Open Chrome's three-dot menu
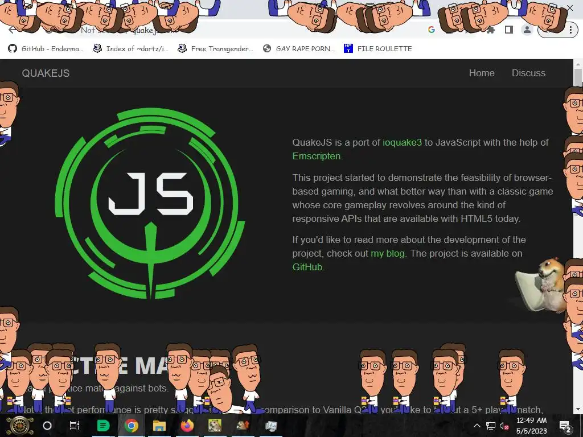The width and height of the screenshot is (583, 437). tap(570, 30)
